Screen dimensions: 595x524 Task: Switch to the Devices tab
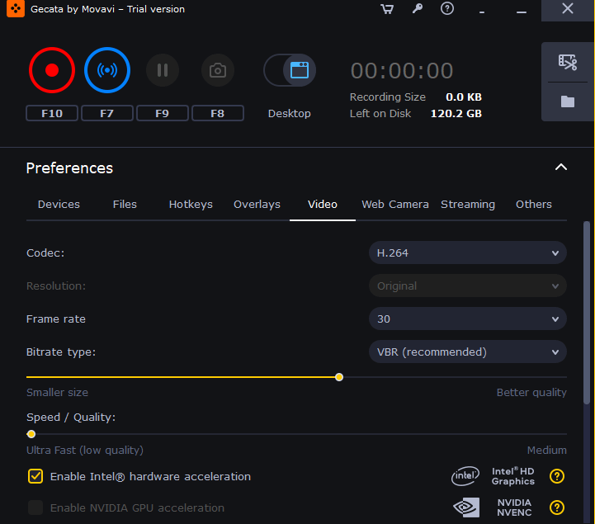(59, 205)
